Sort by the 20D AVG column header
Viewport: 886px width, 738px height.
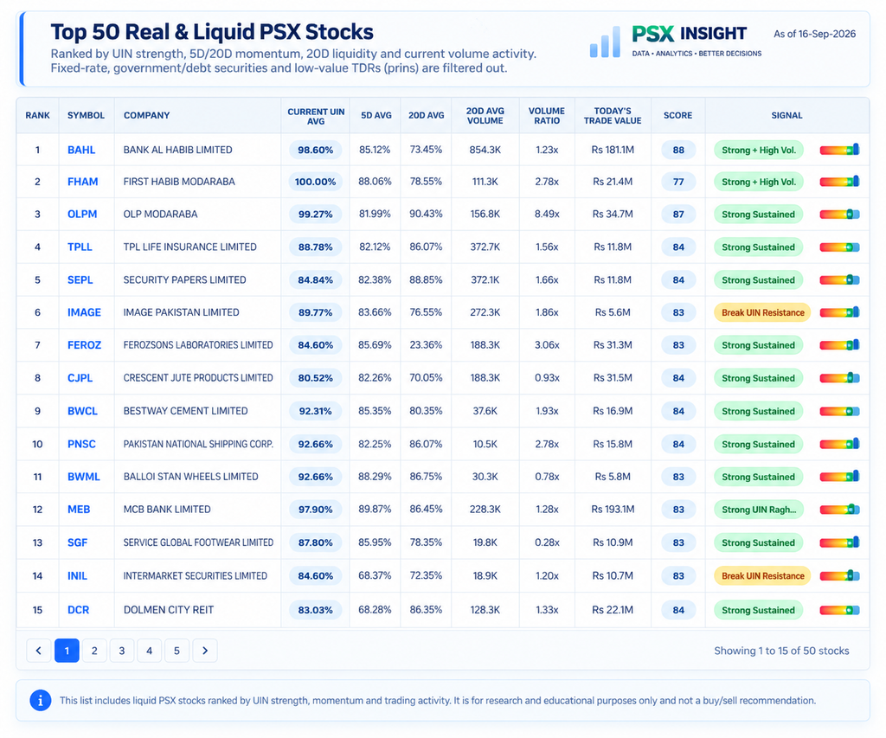pos(426,115)
